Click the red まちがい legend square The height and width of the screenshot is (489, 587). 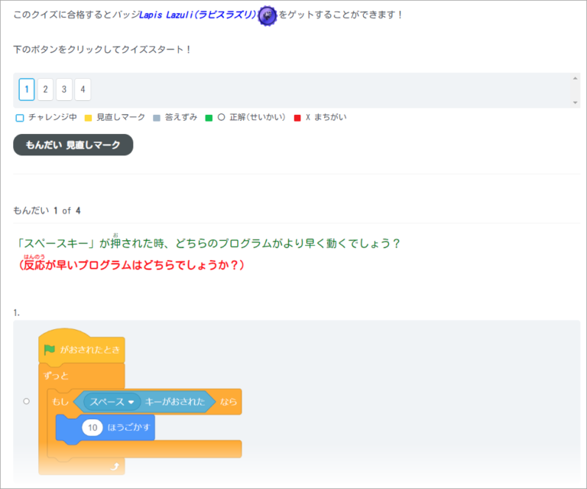coord(297,118)
